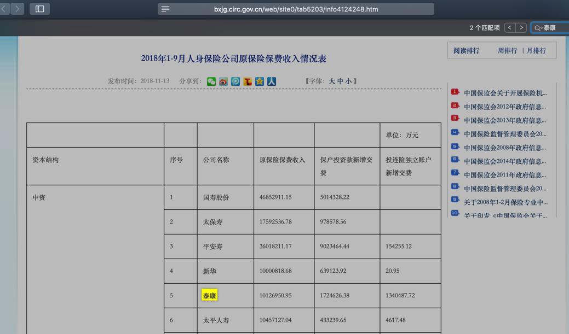Open link 中国保监会2008年政府信息...
This screenshot has height=334, width=569.
point(505,148)
